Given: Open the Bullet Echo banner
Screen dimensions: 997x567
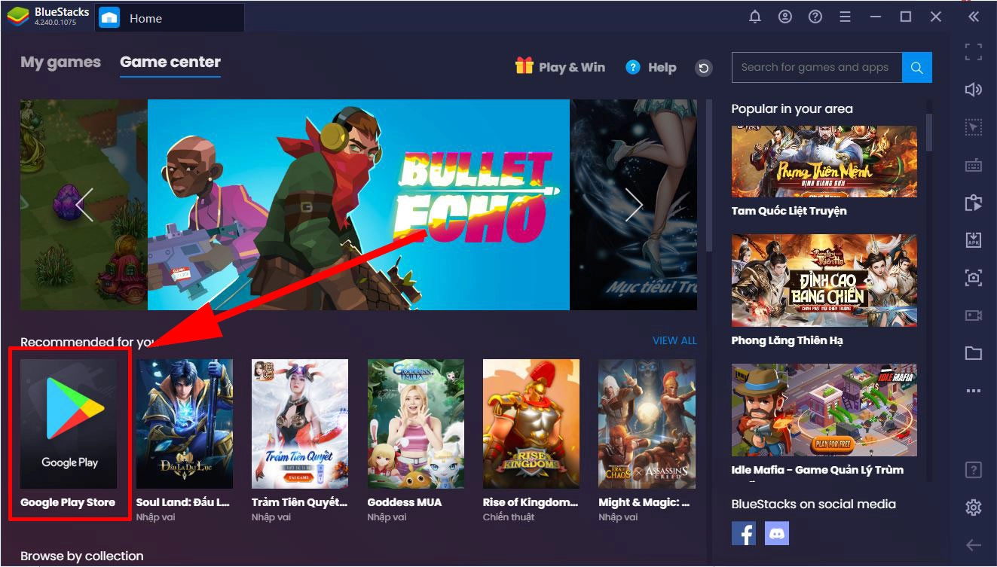Looking at the screenshot, I should [359, 205].
